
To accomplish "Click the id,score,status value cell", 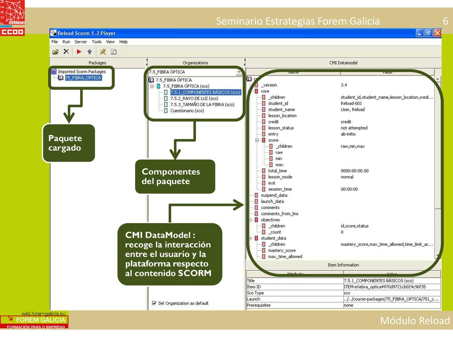I will click(354, 226).
